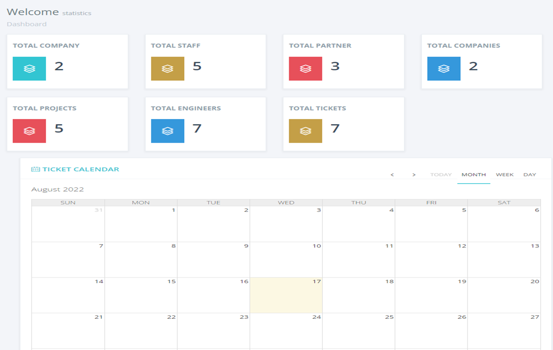Click the Ticket Calendar icon in header

(36, 170)
